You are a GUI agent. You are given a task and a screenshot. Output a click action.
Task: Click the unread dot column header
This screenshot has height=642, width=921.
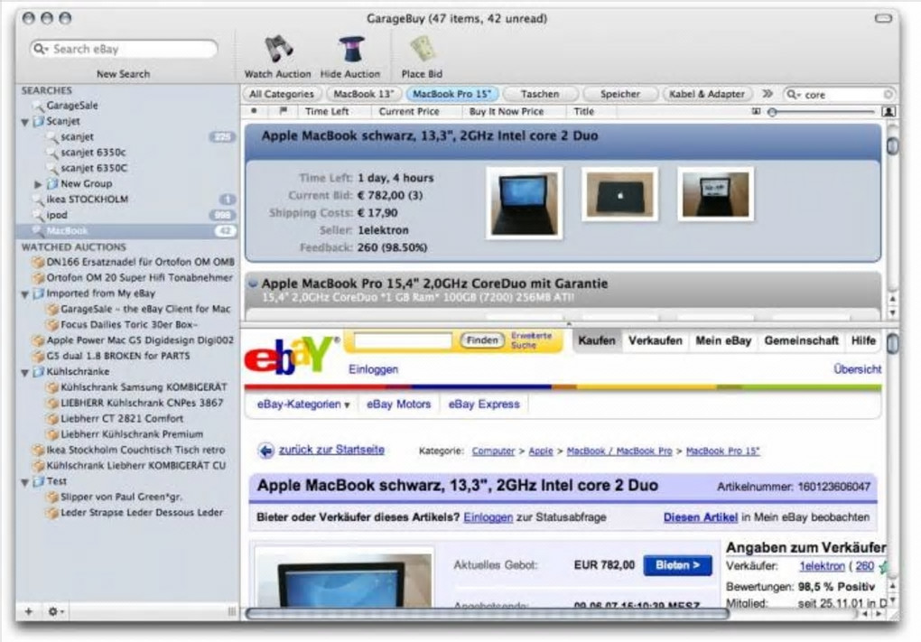pos(254,110)
